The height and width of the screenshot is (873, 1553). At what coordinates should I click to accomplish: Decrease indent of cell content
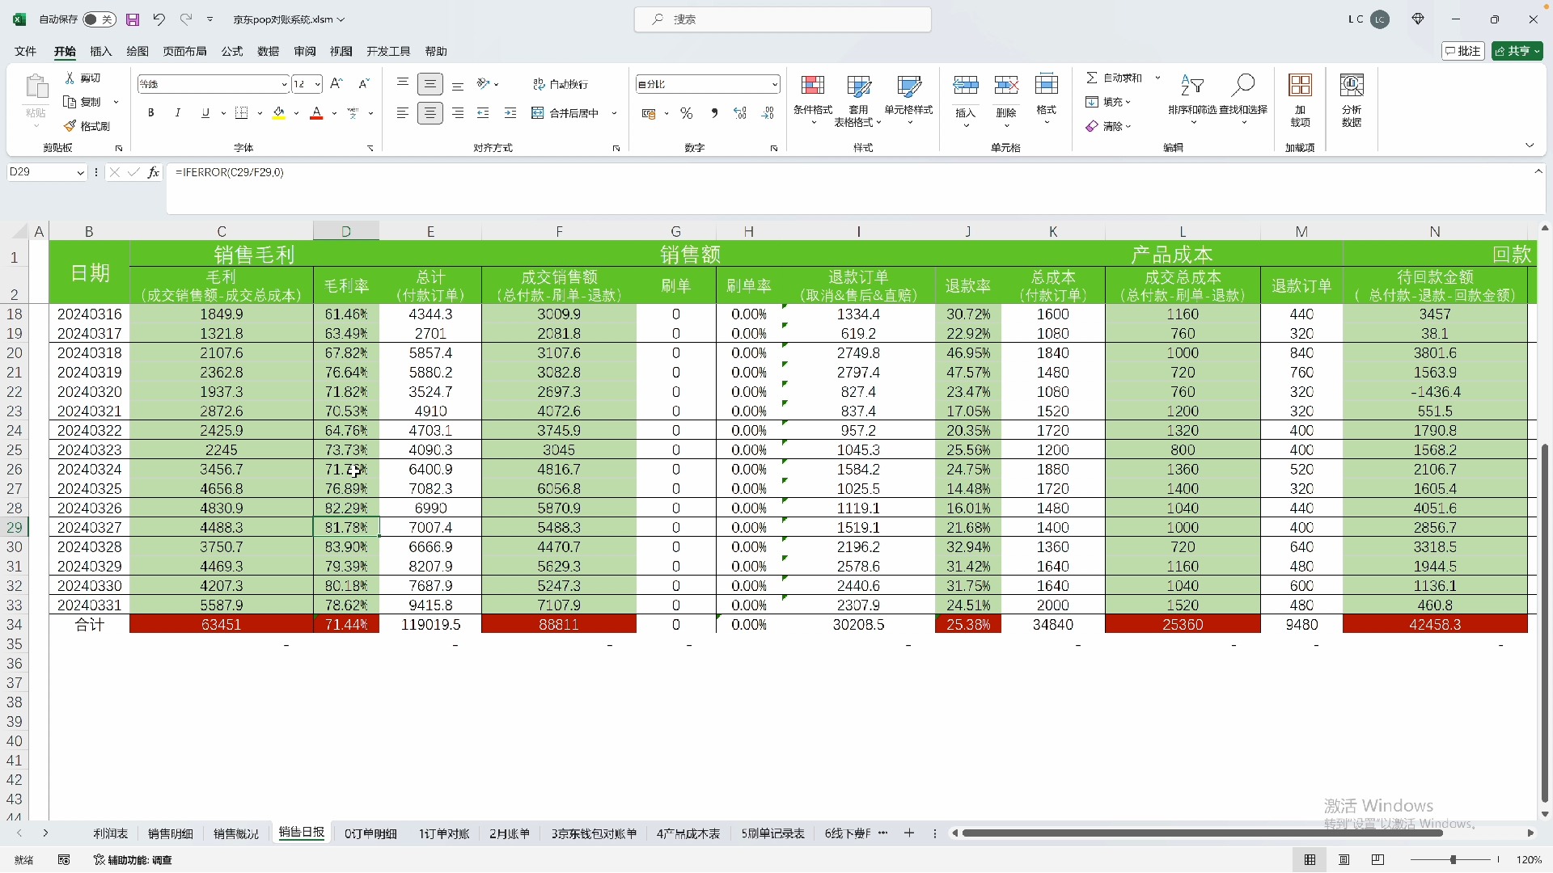coord(484,113)
